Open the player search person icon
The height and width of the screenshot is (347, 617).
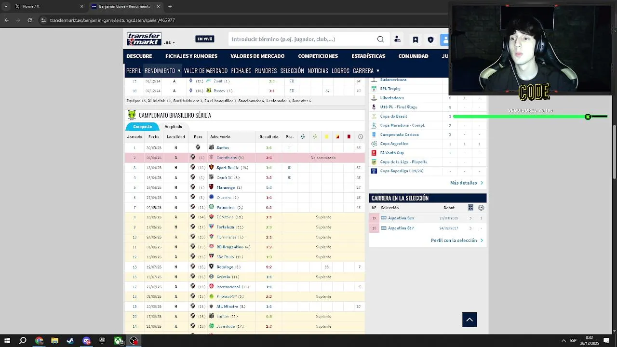point(397,40)
